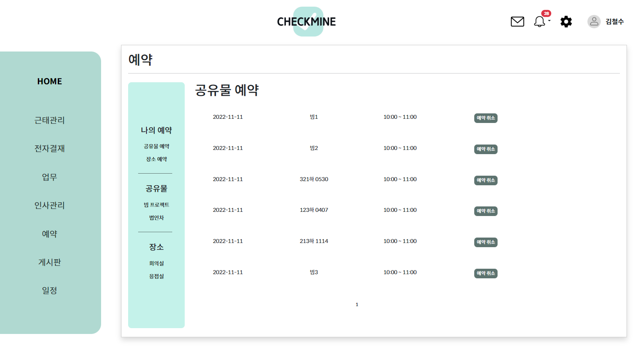The height and width of the screenshot is (346, 639).
Task: Open the mail envelope icon in the header
Action: 517,21
